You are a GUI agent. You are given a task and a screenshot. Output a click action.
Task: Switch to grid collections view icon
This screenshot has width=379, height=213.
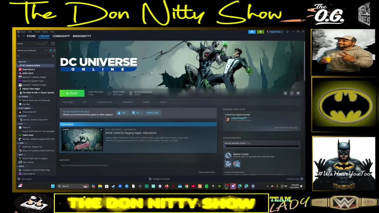point(53,43)
